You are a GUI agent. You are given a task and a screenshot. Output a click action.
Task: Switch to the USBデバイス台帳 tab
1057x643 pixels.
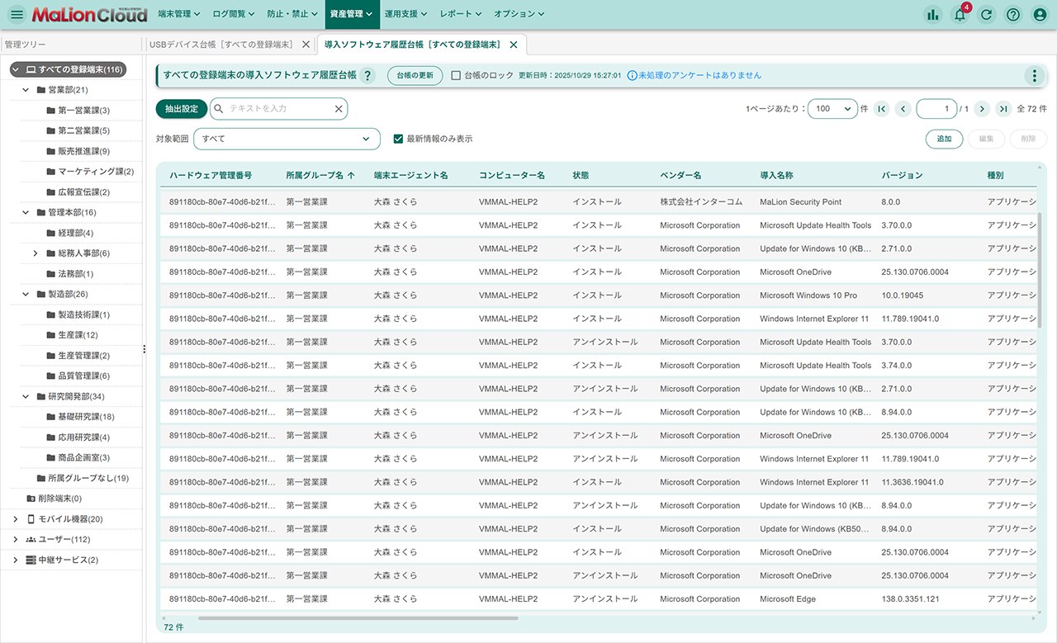click(x=220, y=45)
